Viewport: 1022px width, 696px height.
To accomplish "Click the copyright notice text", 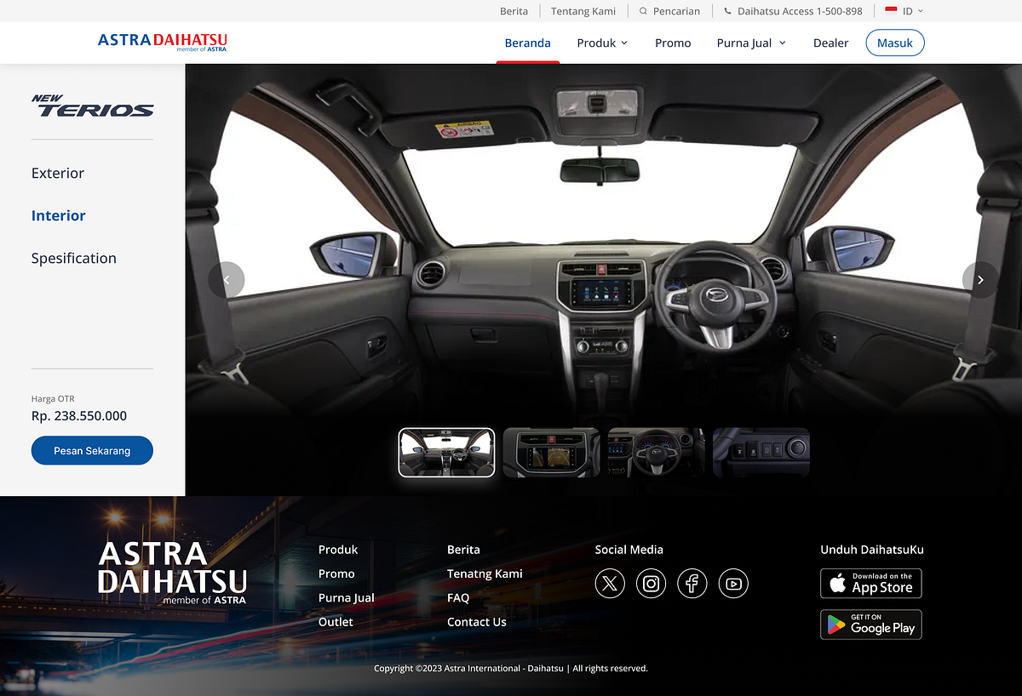I will 511,668.
